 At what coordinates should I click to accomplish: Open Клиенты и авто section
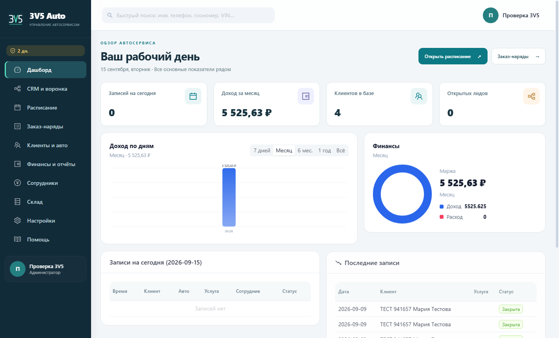tap(46, 145)
